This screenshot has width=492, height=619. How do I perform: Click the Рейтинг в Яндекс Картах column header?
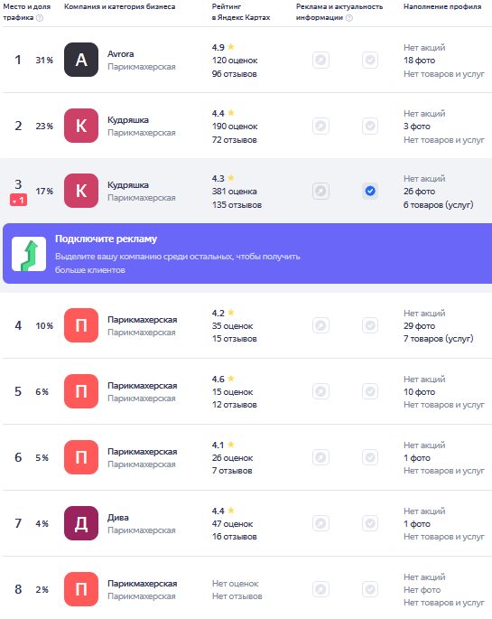click(241, 12)
